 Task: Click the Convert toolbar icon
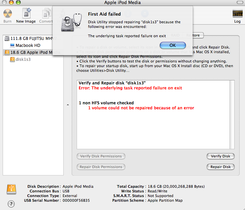click(47, 14)
